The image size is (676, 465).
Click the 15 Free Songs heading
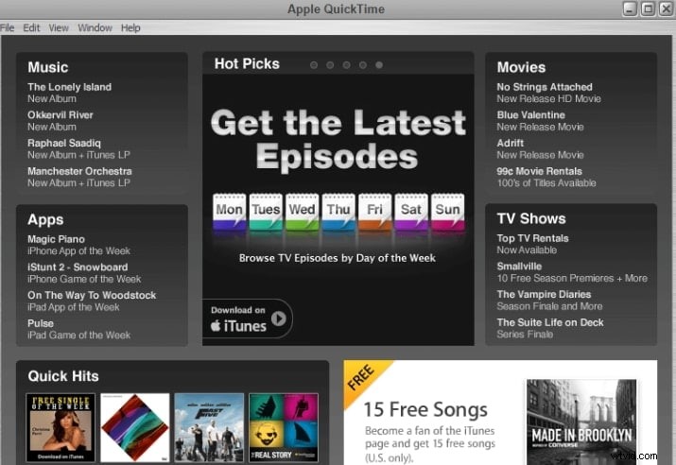pos(425,409)
